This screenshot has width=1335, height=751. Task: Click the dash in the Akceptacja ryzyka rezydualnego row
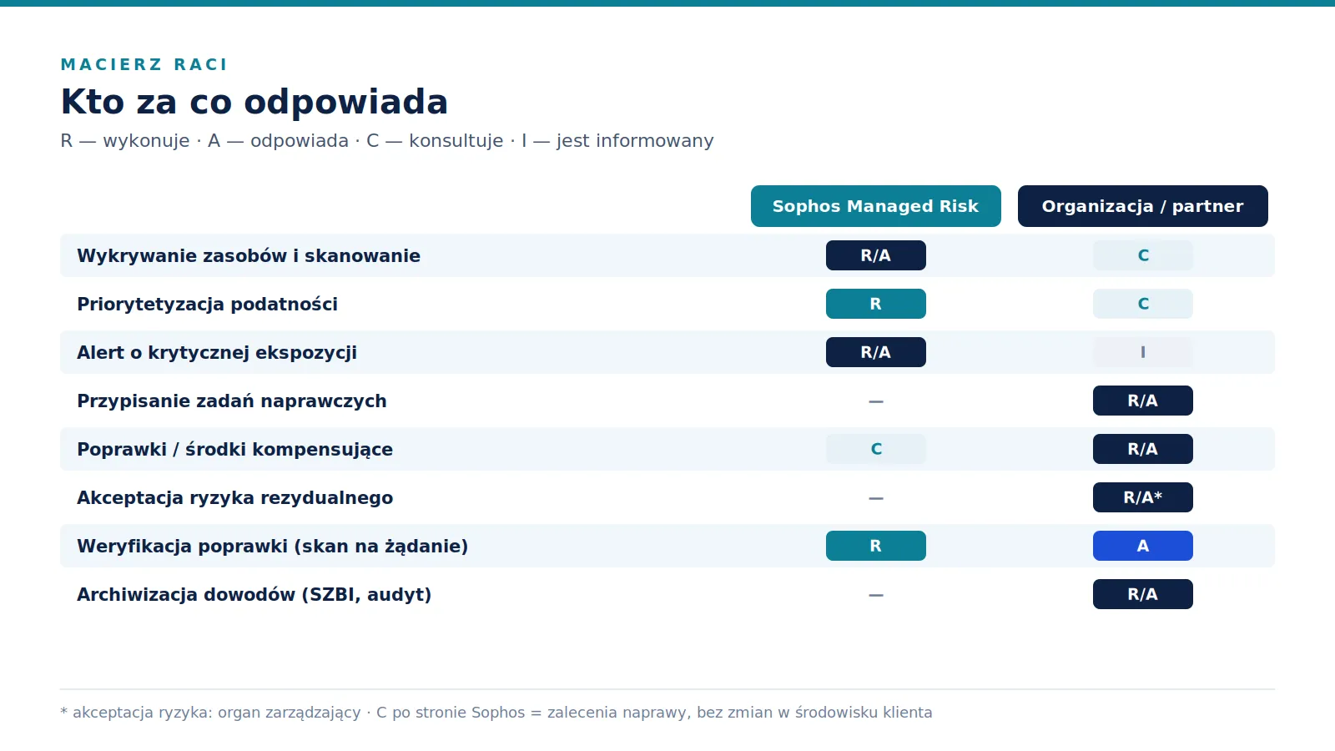tap(875, 498)
